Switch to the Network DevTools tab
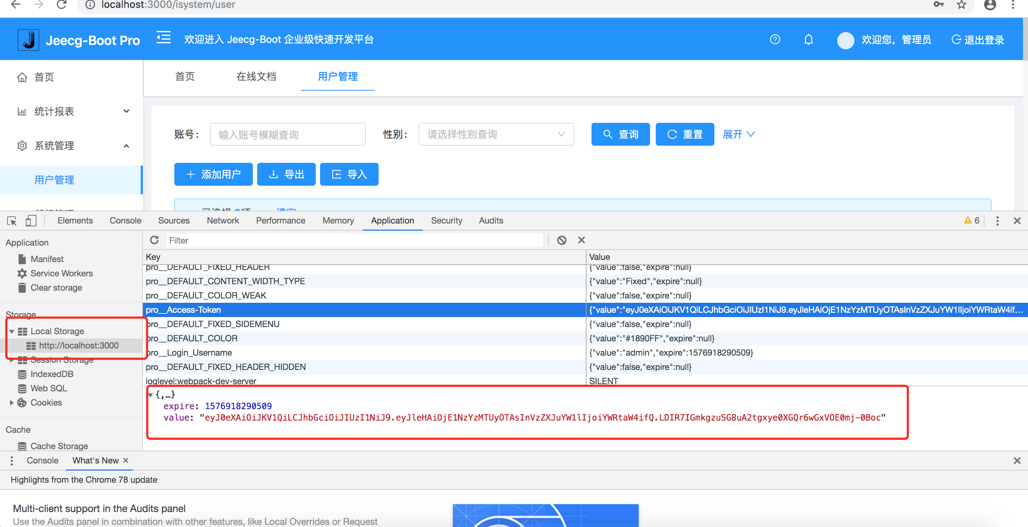This screenshot has height=527, width=1028. click(223, 221)
